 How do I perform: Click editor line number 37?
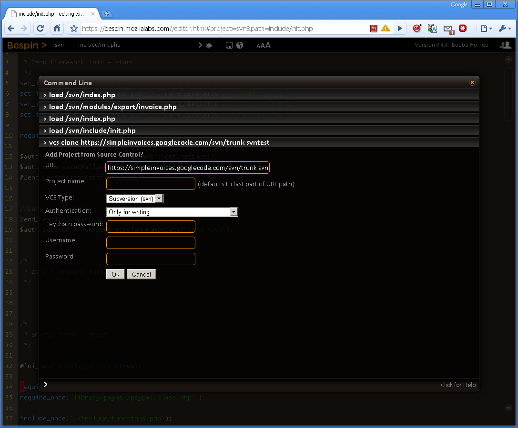pos(9,418)
